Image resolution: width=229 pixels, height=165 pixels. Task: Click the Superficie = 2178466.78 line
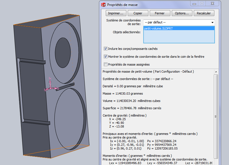(132, 108)
